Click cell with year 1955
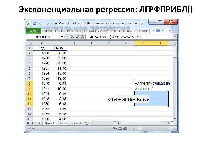The height and width of the screenshot is (152, 203). [41, 114]
